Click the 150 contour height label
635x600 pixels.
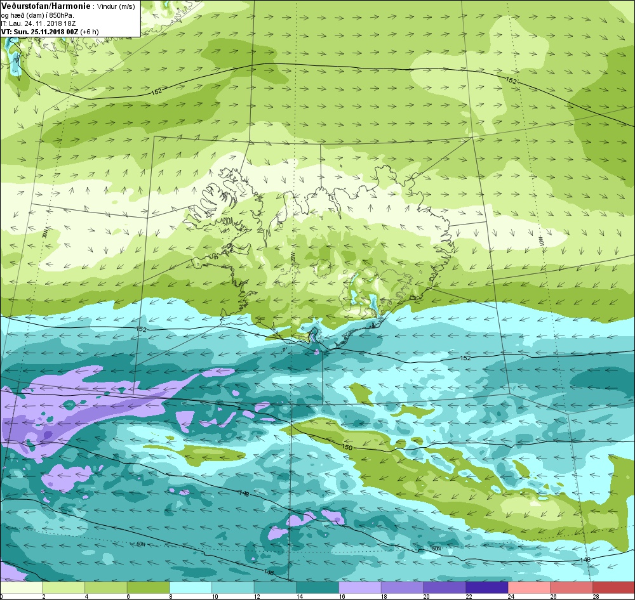point(347,448)
